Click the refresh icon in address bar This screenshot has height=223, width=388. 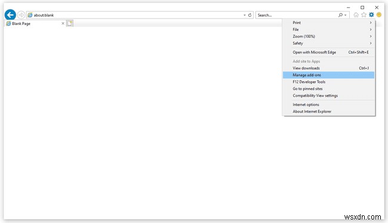click(250, 15)
